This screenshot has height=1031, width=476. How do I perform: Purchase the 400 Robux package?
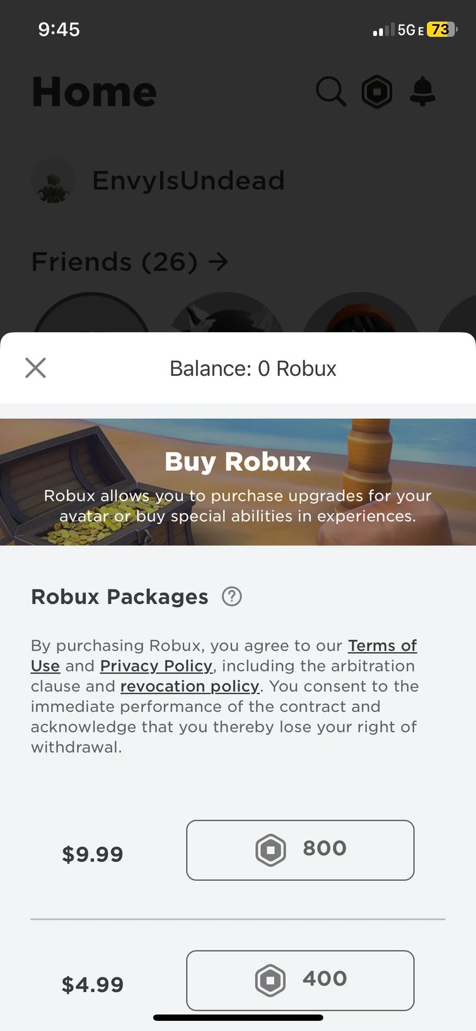click(299, 980)
